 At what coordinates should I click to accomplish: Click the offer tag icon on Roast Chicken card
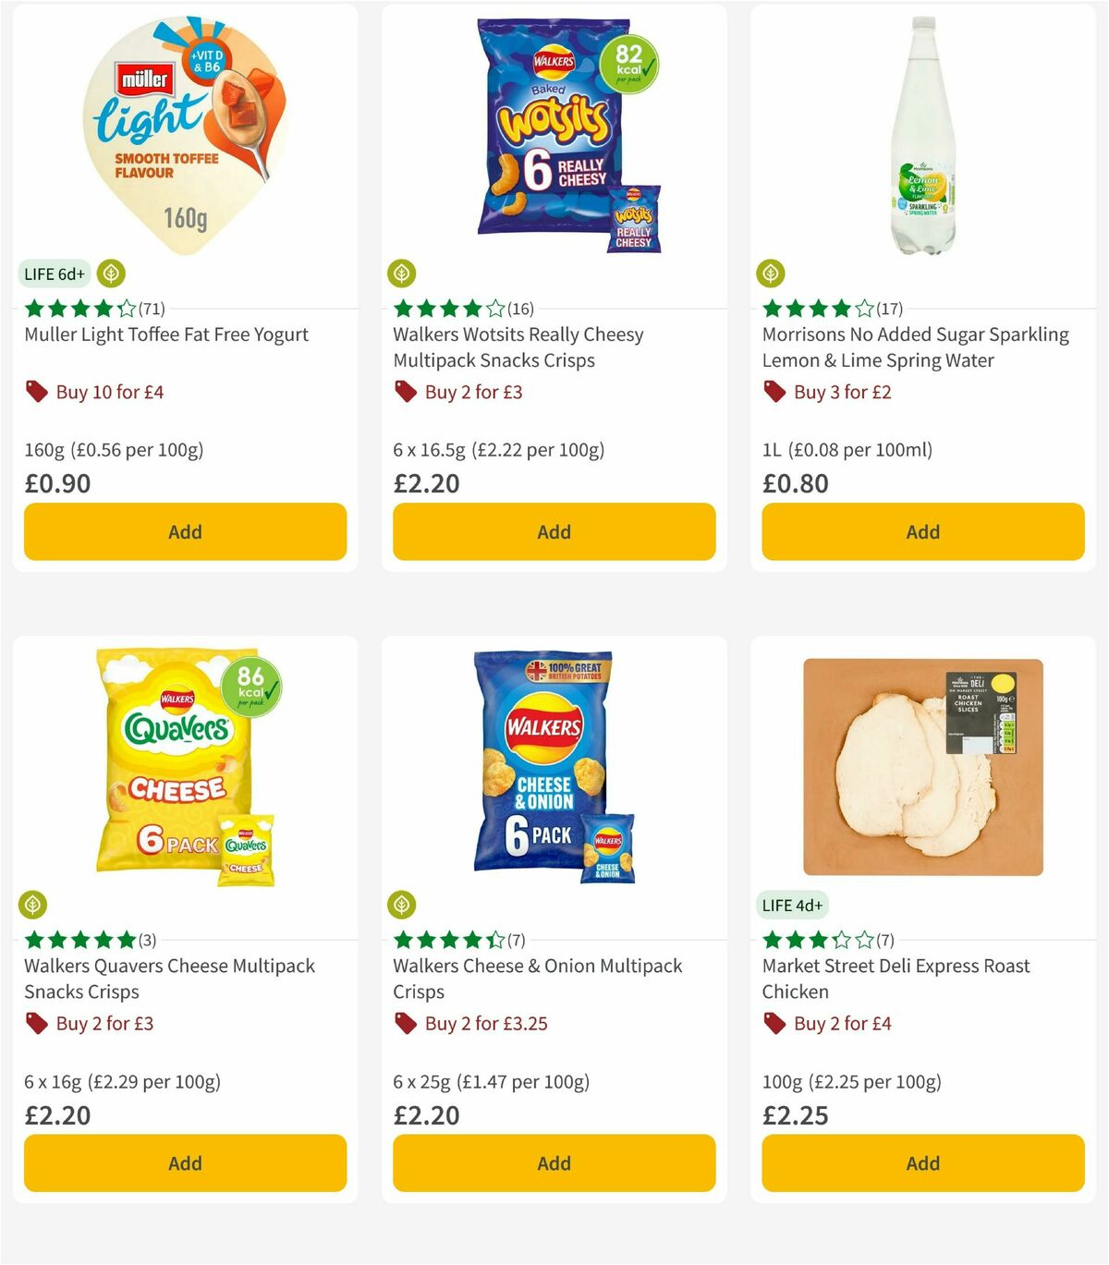[x=774, y=1023]
